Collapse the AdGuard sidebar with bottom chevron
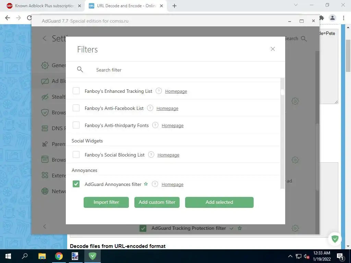Viewport: 351px width, 263px height. coord(45,226)
